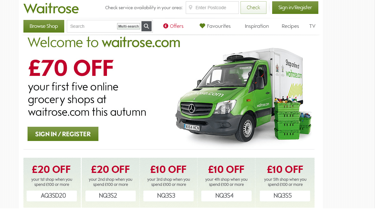
Task: Click the location pin icon in postcode field
Action: click(x=191, y=7)
